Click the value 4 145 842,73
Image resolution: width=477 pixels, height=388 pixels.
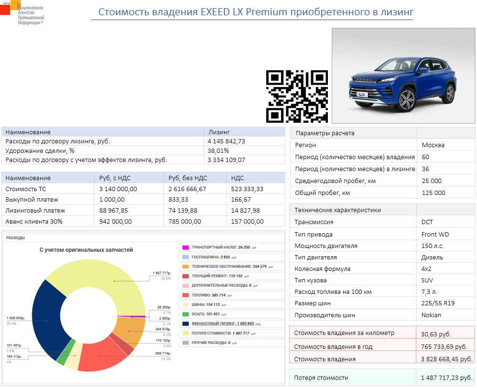point(227,141)
